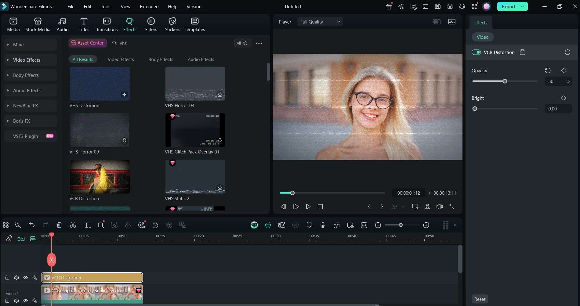This screenshot has width=580, height=306.
Task: Toggle the auto ripple link icon
Action: click(21, 239)
